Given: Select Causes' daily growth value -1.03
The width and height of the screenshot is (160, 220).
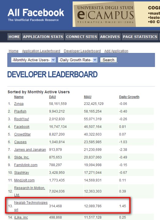Looking at the screenshot, I should [123, 142].
